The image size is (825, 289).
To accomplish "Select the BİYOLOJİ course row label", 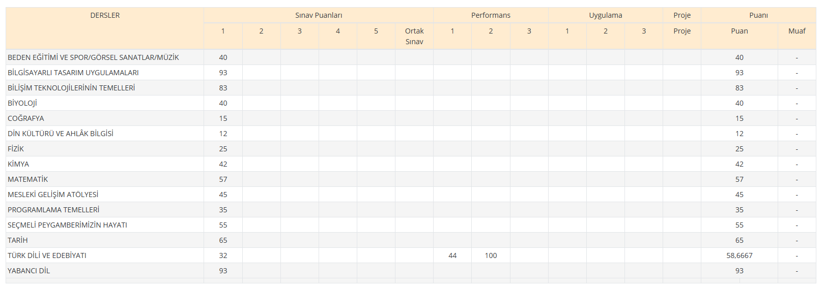I will 22,103.
